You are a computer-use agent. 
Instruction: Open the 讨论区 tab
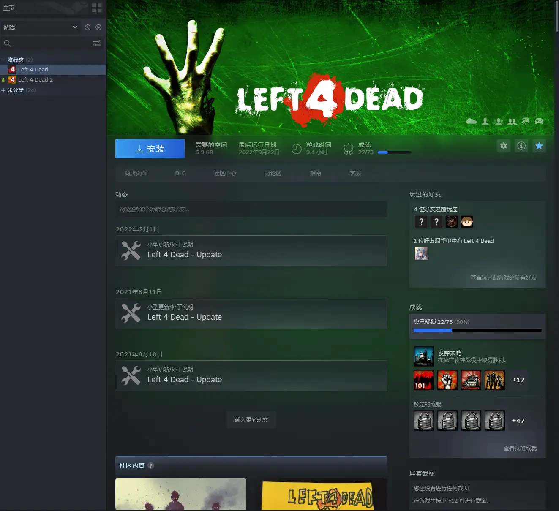(273, 173)
